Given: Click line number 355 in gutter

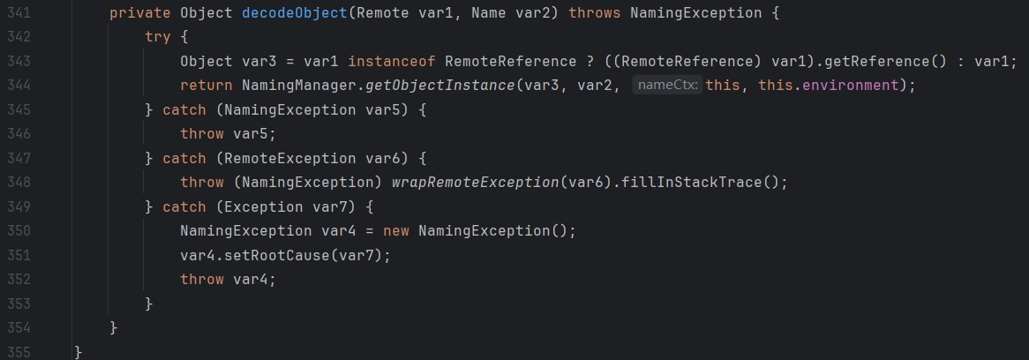Looking at the screenshot, I should coord(19,352).
